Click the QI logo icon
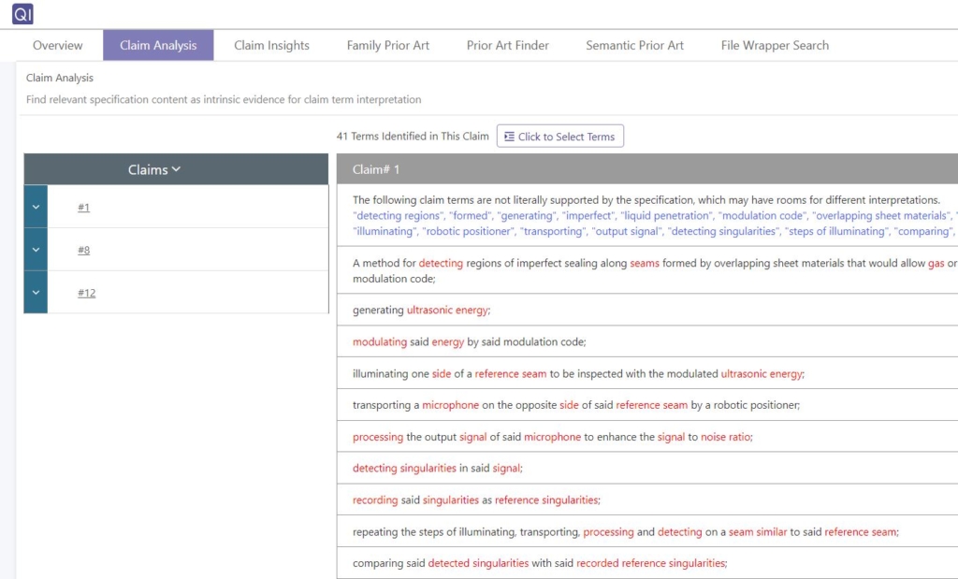 [x=21, y=13]
